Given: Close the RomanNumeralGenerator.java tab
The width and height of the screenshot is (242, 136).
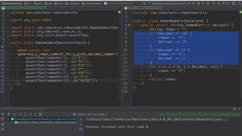Looking at the screenshot, I should click(160, 8).
